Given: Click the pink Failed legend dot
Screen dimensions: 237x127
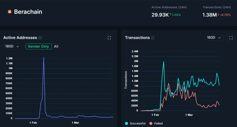Looking at the screenshot, I should [151, 123].
